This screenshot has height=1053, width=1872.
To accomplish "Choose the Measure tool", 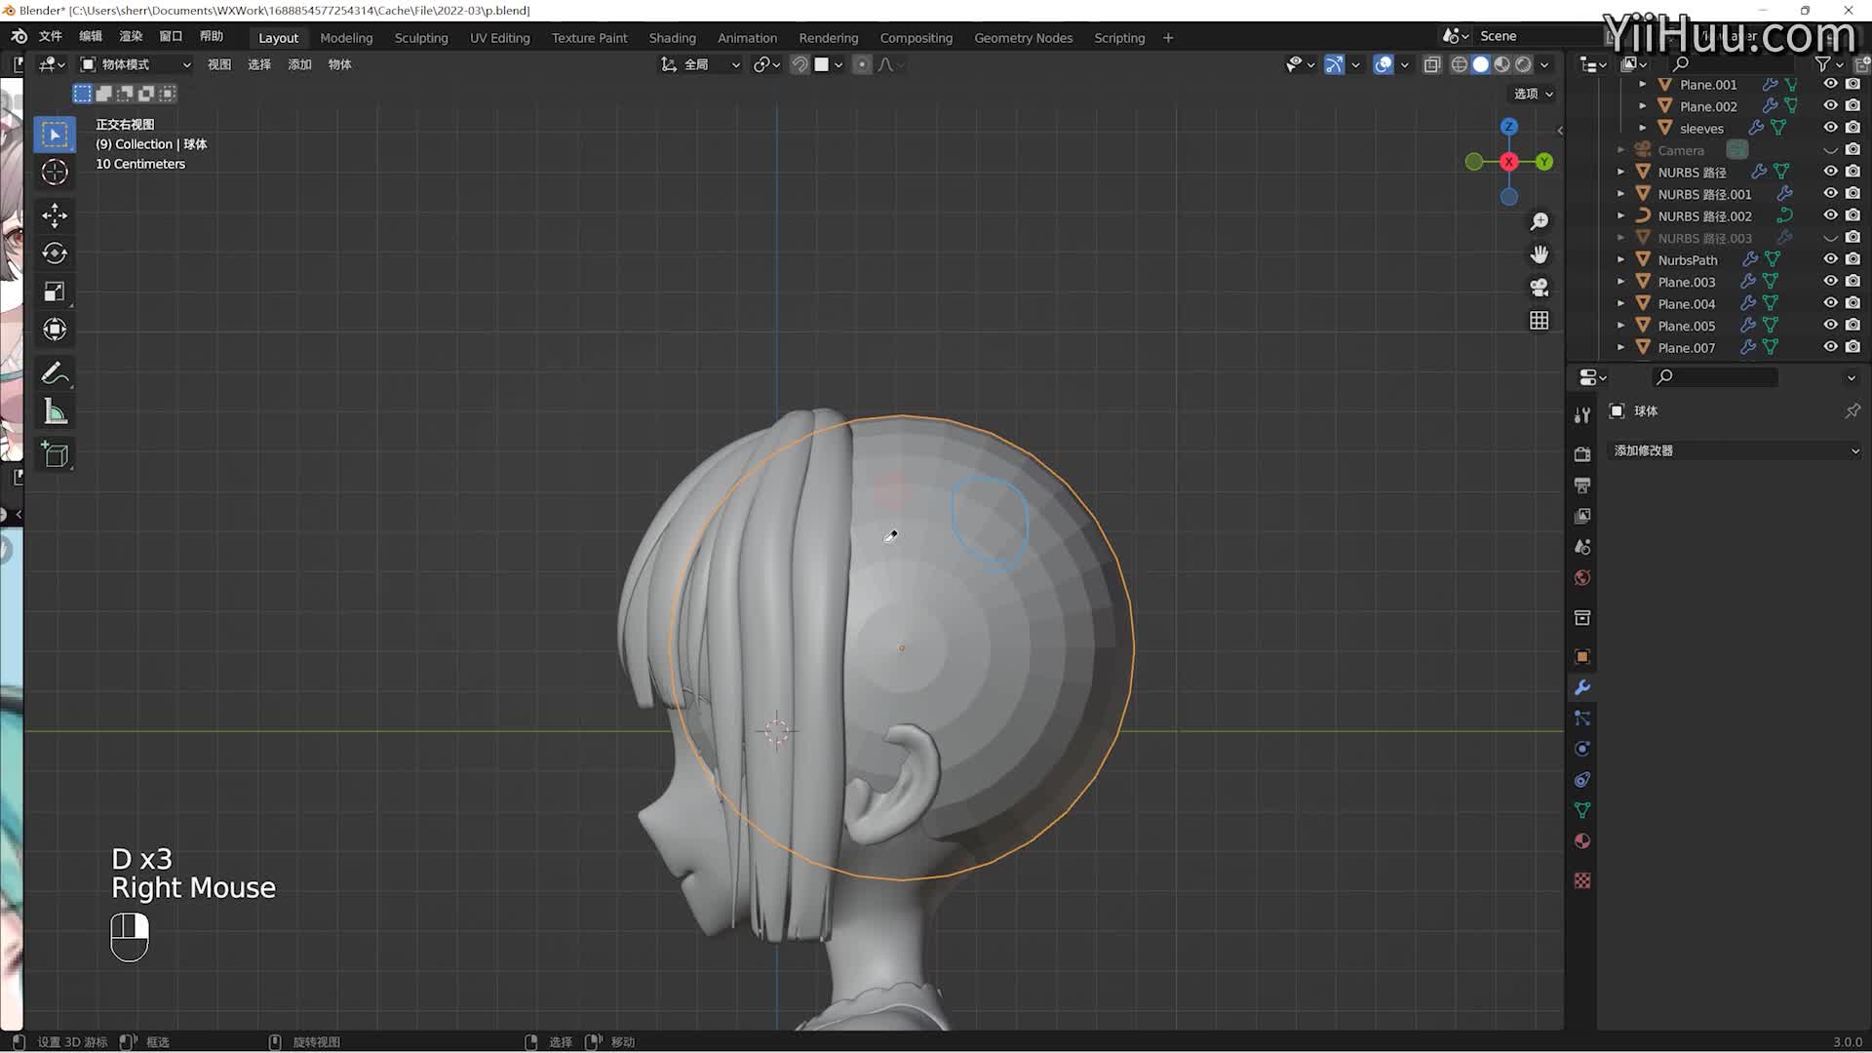I will tap(55, 412).
